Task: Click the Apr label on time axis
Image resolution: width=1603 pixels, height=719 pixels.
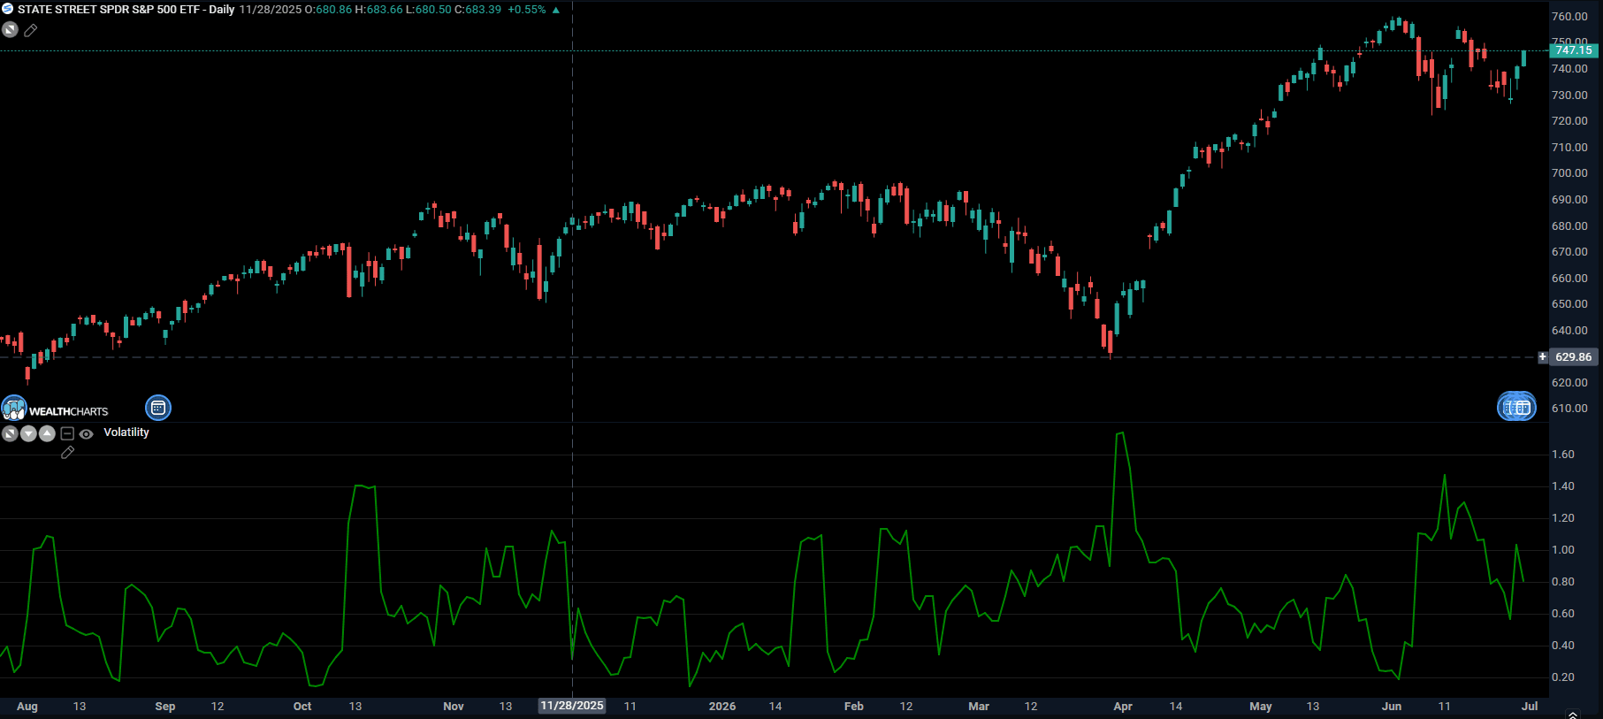Action: (1123, 707)
